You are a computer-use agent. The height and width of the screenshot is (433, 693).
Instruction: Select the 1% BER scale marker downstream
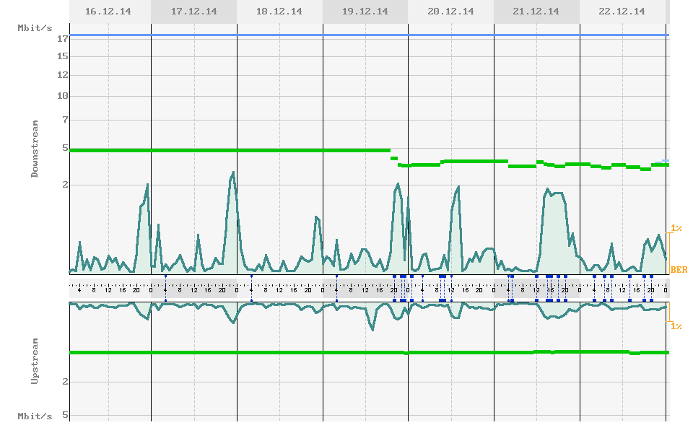[676, 227]
